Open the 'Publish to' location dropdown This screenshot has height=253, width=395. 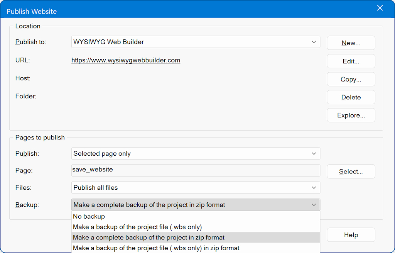point(314,42)
